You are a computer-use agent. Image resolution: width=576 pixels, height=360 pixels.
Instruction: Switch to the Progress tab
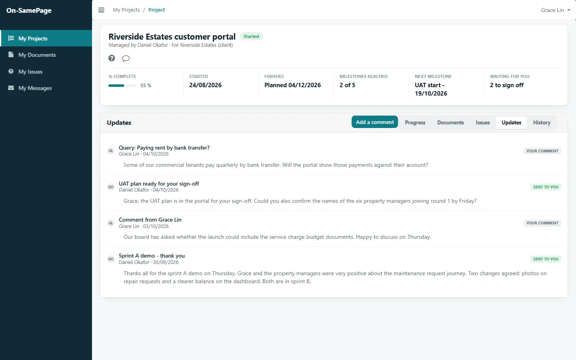[x=415, y=122]
